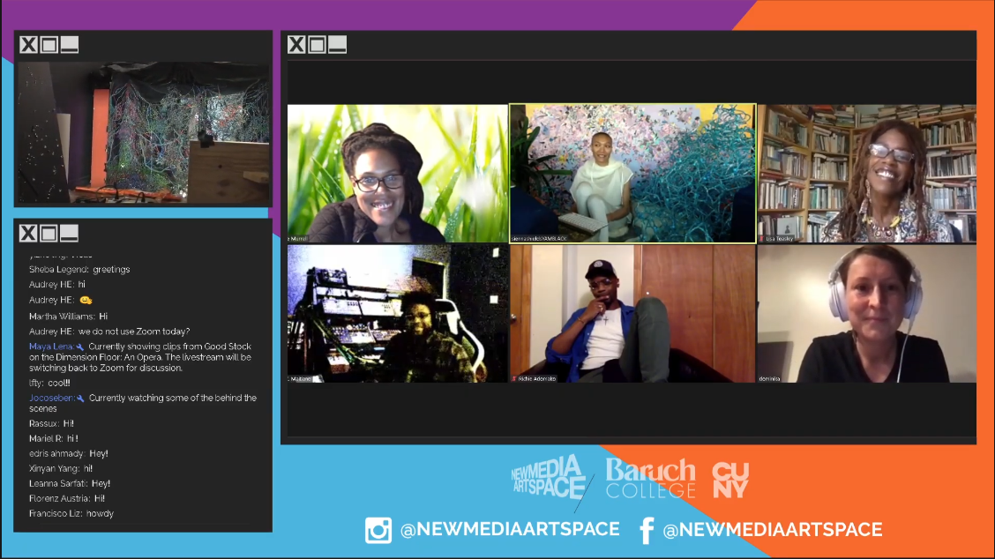Screen dimensions: 995x559
Task: Click the CUNY logo
Action: pyautogui.click(x=730, y=480)
